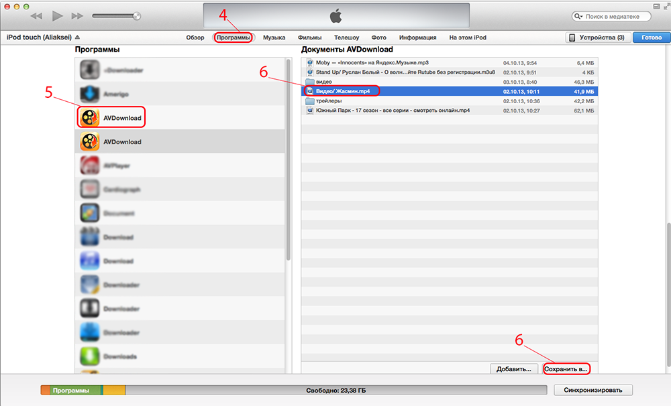
Task: Select the Южный Парк 17 сезон file name
Action: (393, 111)
